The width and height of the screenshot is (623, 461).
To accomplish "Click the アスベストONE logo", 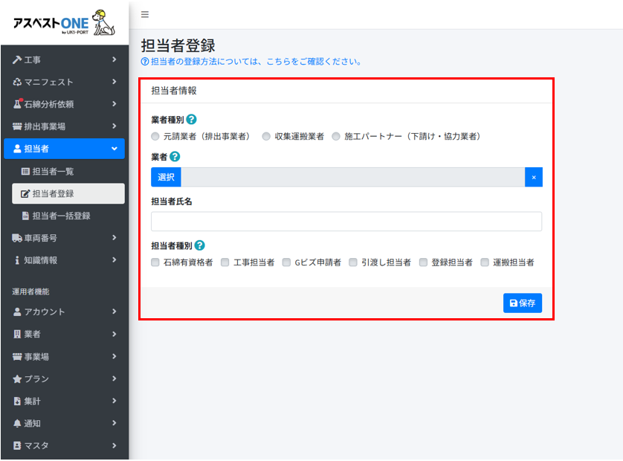I will pos(64,22).
